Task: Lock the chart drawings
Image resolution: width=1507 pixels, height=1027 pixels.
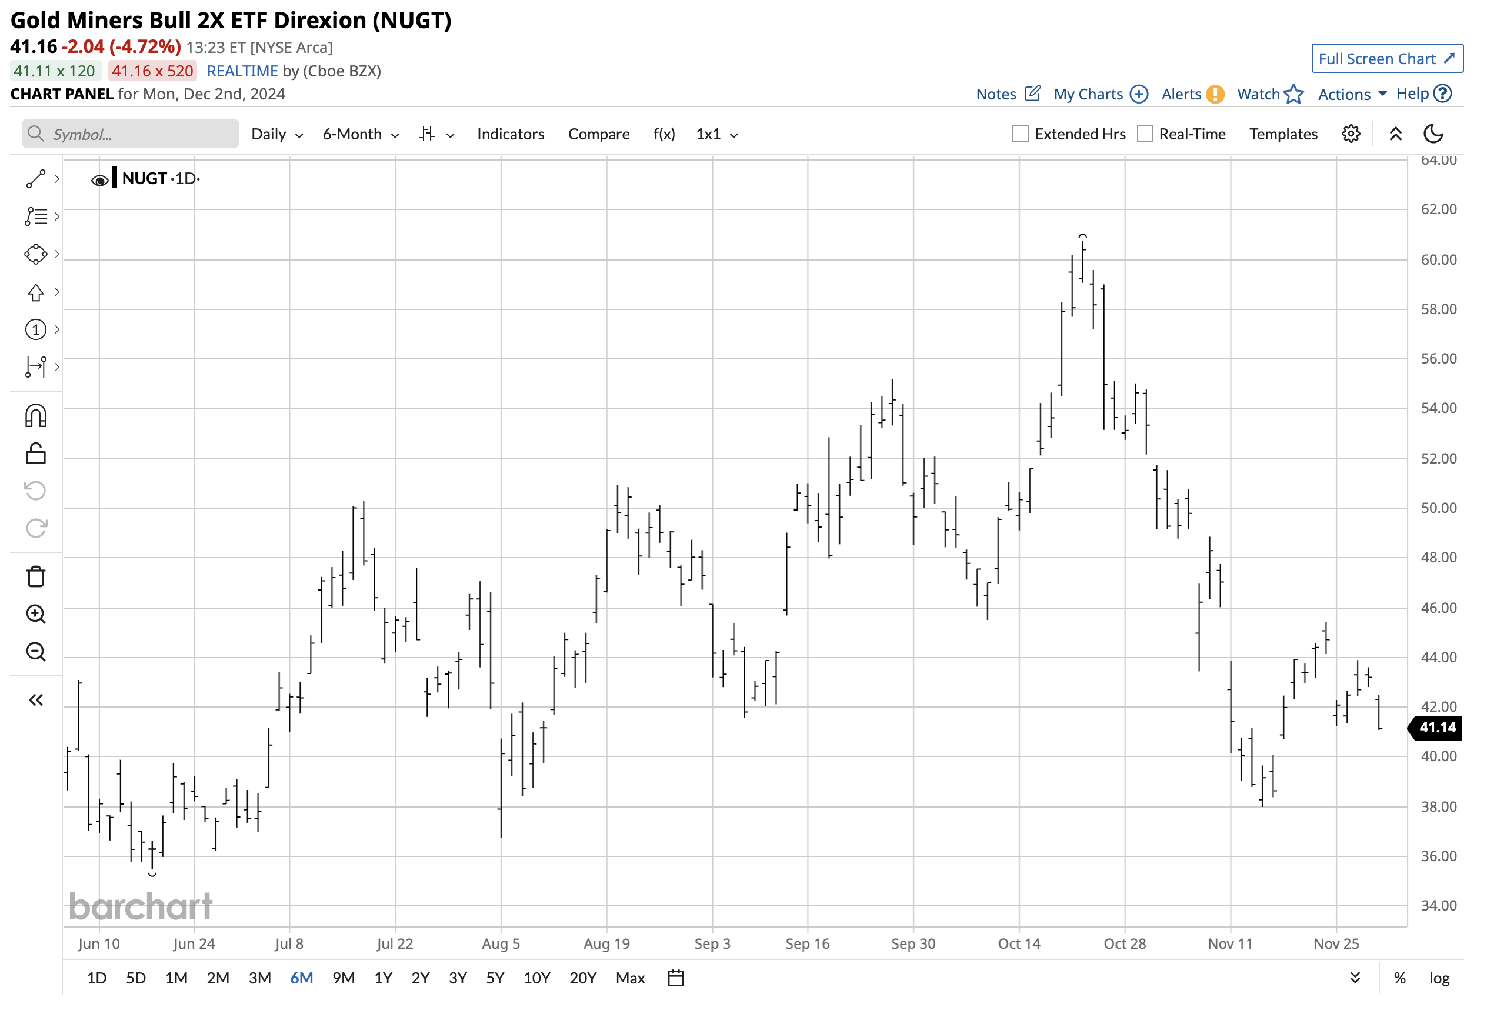Action: tap(36, 454)
